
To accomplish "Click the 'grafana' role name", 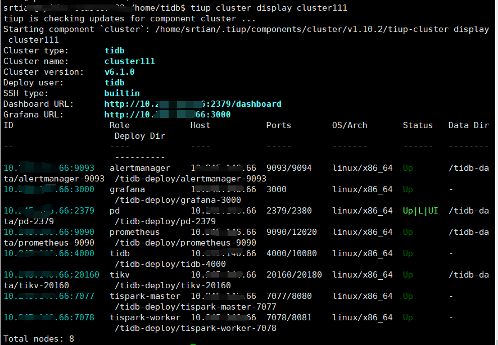I will pyautogui.click(x=127, y=189).
